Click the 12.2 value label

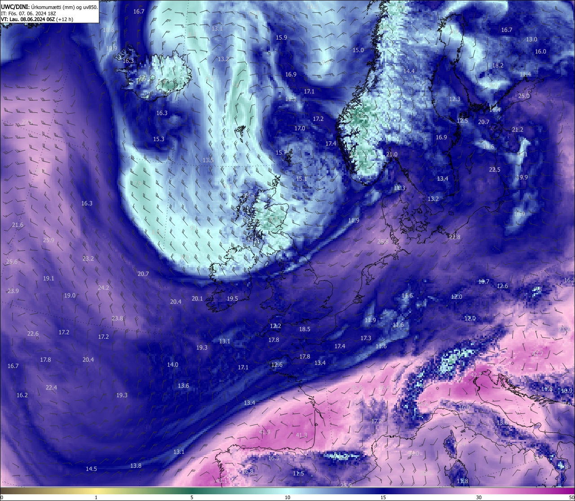coord(275,326)
